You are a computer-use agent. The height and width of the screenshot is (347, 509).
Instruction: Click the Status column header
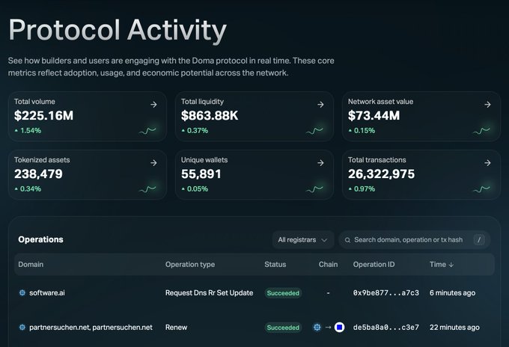(275, 264)
